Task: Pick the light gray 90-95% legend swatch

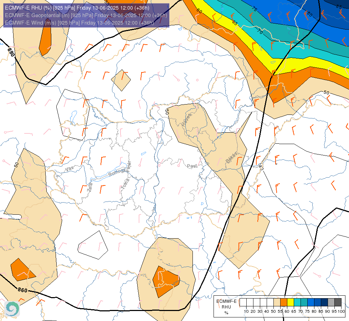Action: point(331,302)
